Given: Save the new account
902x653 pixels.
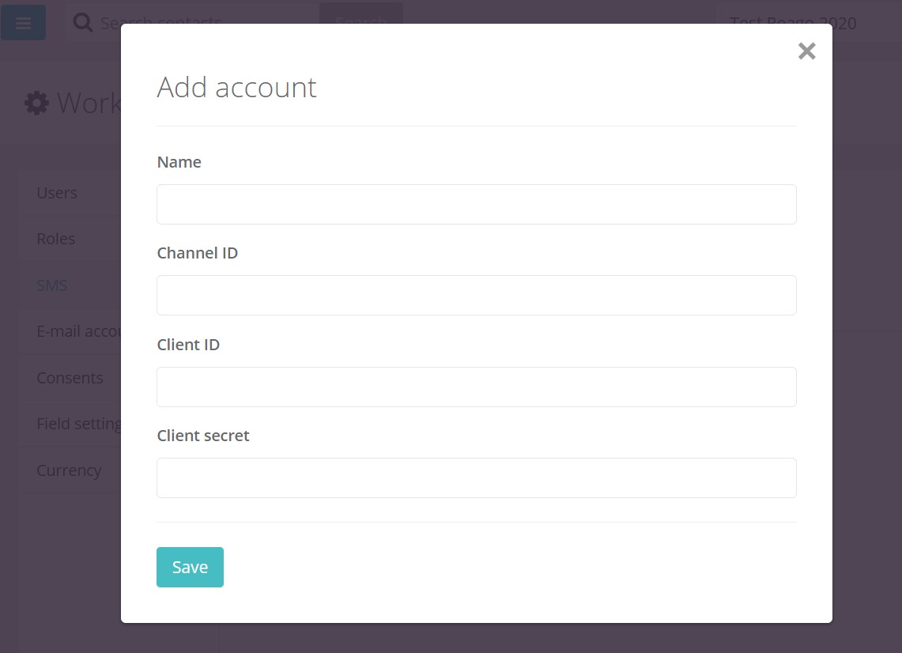Looking at the screenshot, I should tap(190, 568).
